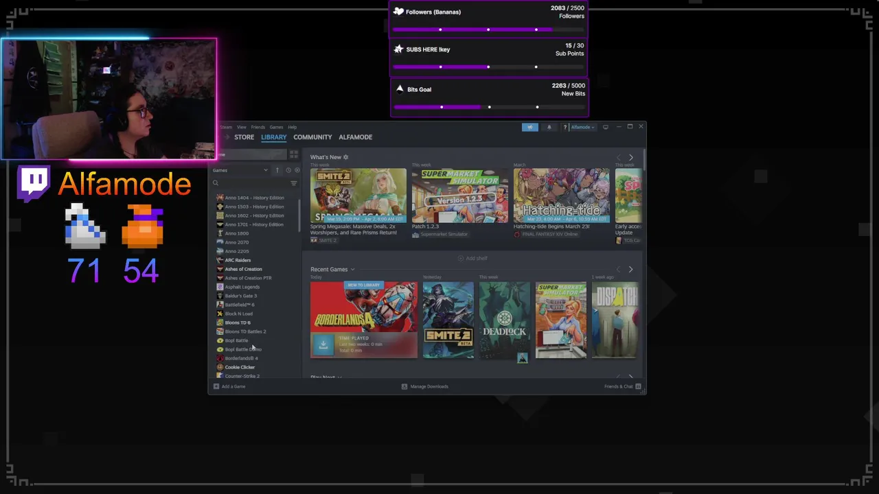Click Add shelf
879x494 pixels.
[472, 259]
